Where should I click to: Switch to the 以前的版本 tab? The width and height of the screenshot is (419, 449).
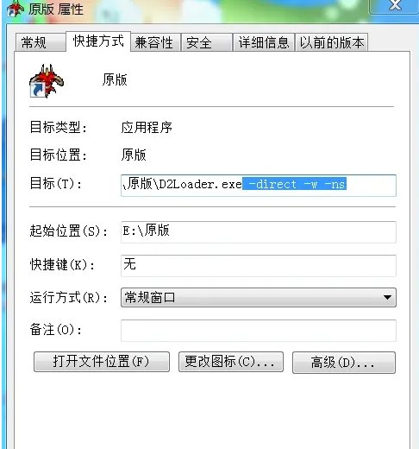coord(331,43)
